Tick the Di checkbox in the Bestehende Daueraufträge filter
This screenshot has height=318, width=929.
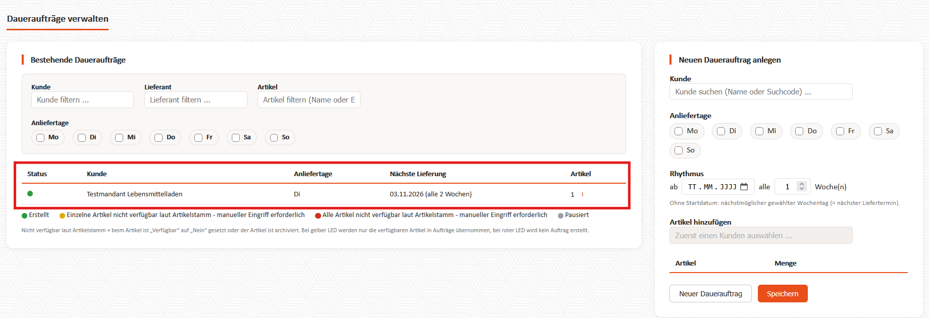point(82,138)
